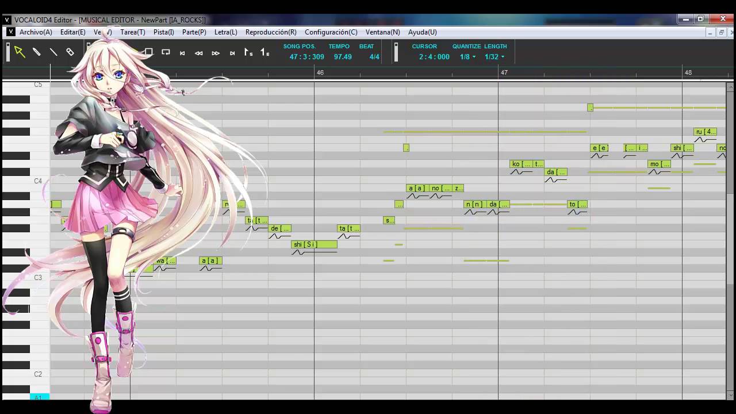Click the Song Pos. value 47:3:309
The width and height of the screenshot is (736, 414).
coord(307,57)
